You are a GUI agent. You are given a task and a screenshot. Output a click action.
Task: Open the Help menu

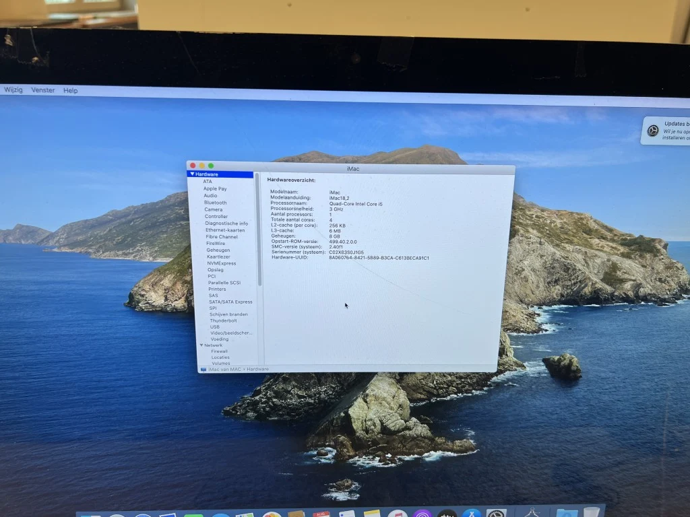tap(70, 91)
